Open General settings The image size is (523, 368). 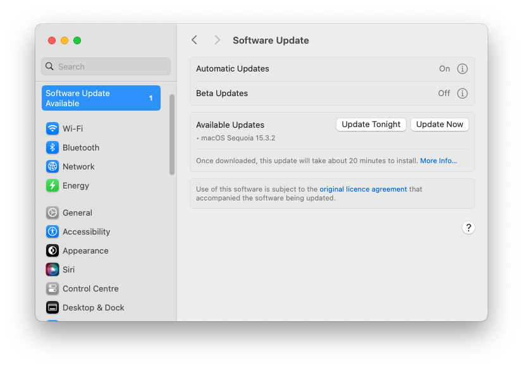tap(52, 212)
